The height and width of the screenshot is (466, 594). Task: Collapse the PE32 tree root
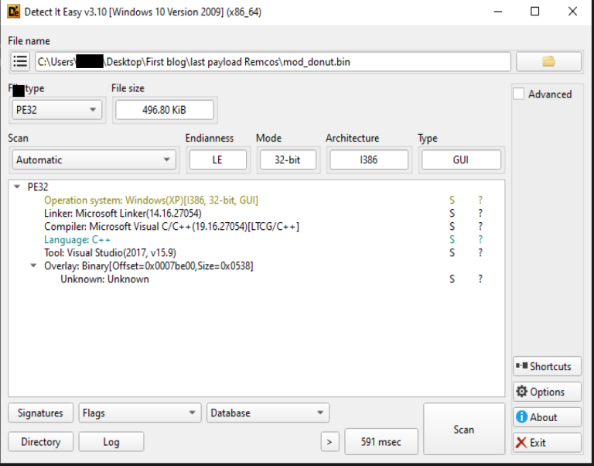(x=18, y=187)
